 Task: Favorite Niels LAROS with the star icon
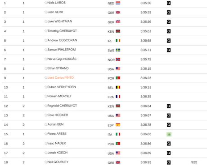(x=46, y=3)
